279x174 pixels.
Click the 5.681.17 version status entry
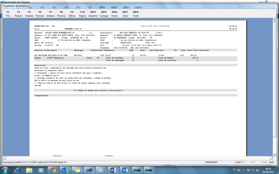[240, 162]
